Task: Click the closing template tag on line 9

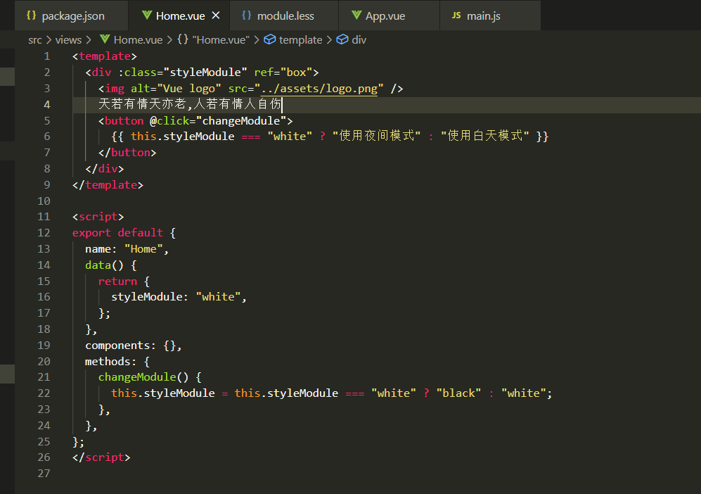Action: (x=108, y=185)
